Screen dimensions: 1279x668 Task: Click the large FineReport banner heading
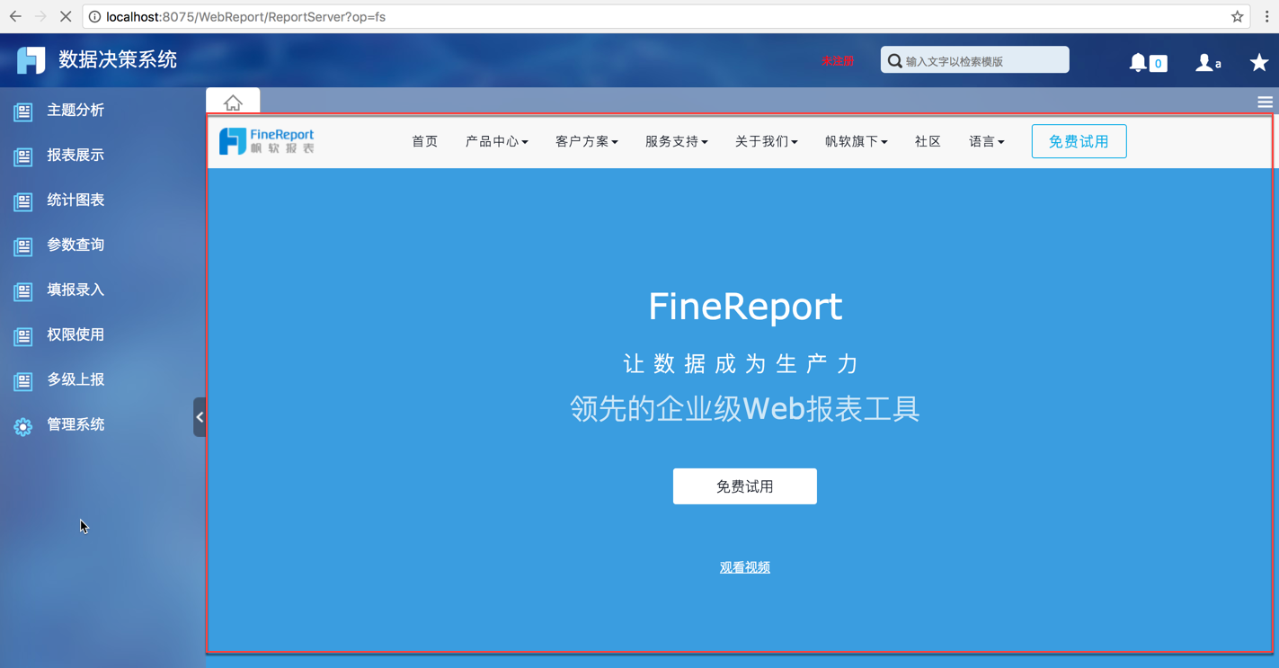(745, 307)
